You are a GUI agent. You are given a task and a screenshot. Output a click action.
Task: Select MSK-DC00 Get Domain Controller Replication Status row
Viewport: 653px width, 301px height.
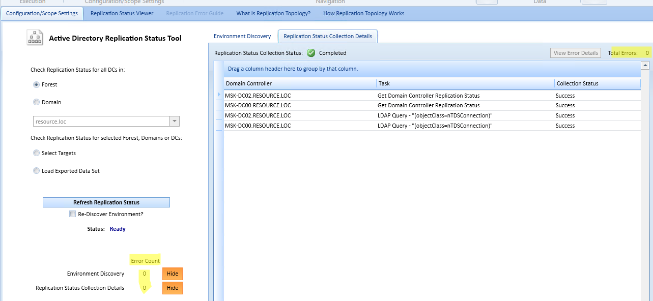point(432,105)
